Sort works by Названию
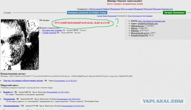191x110 pixels. click(x=149, y=16)
